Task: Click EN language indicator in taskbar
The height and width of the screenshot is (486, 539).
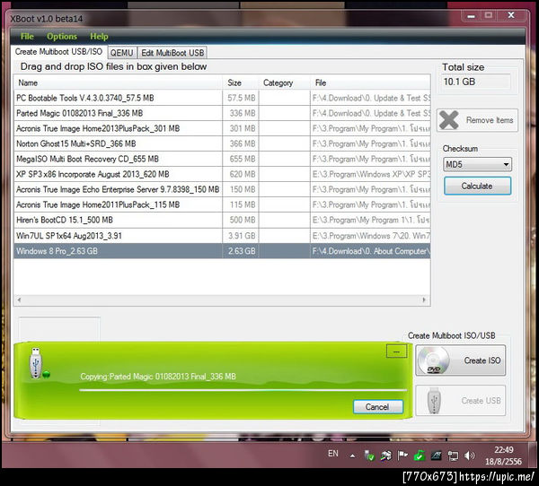Action: pyautogui.click(x=332, y=454)
